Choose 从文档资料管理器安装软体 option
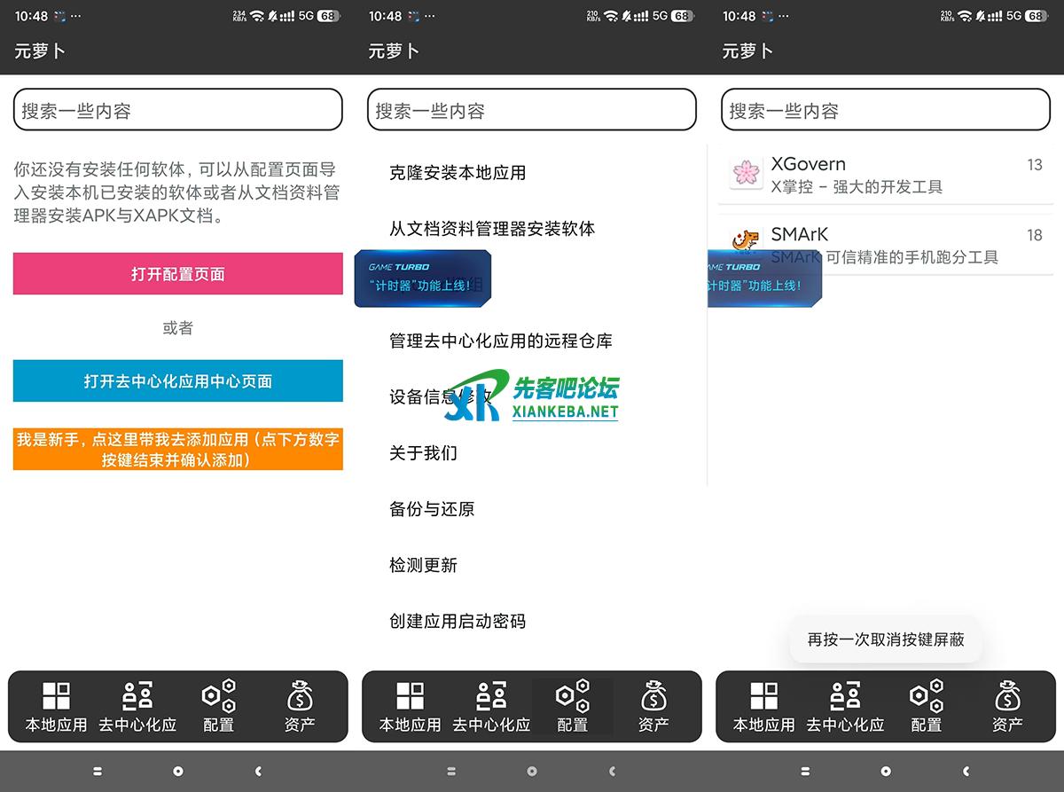The width and height of the screenshot is (1064, 792). click(492, 229)
